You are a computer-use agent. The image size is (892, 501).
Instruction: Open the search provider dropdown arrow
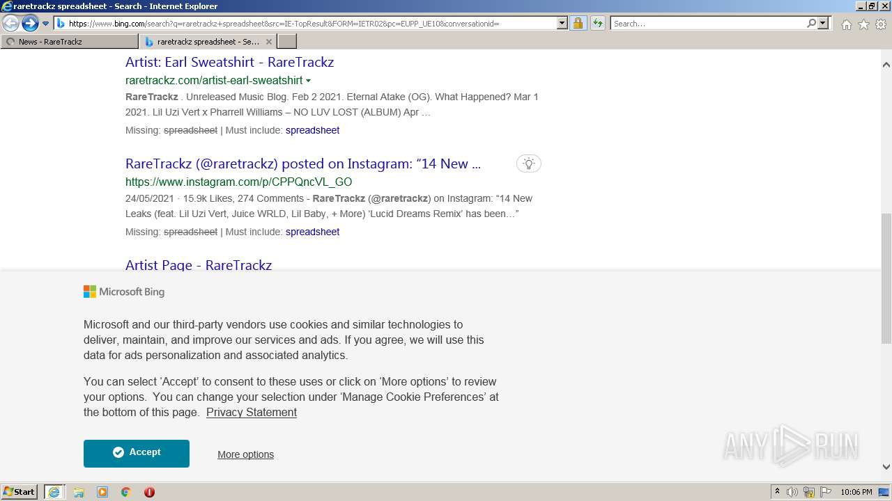[x=823, y=23]
